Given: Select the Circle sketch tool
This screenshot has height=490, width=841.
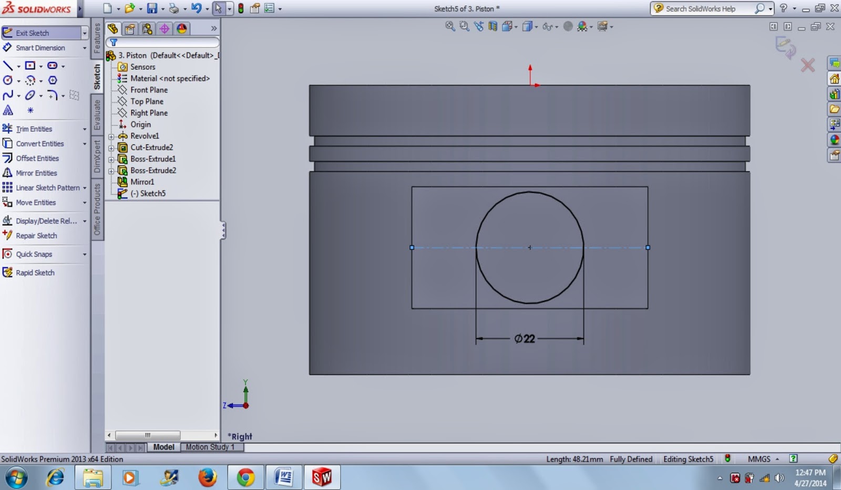Looking at the screenshot, I should (x=8, y=80).
